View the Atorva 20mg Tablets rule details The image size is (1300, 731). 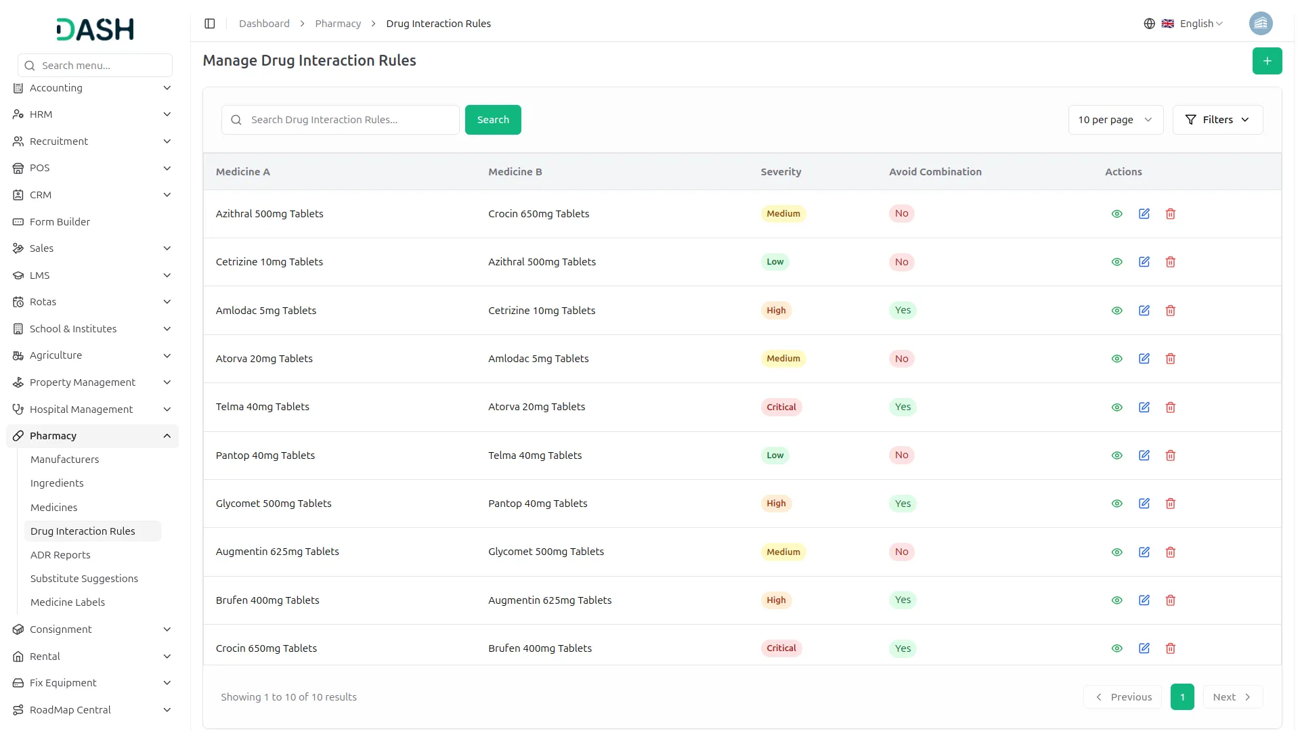(1117, 359)
